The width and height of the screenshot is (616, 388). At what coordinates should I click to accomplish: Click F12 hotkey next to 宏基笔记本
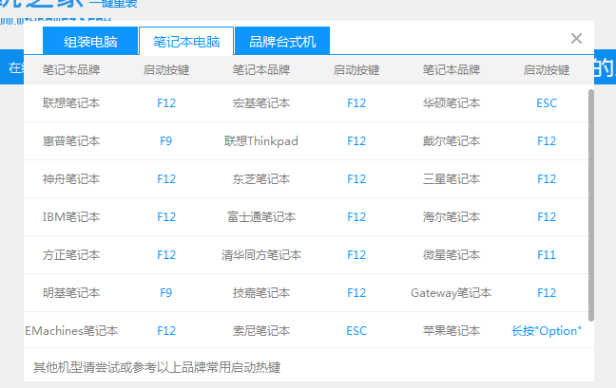(356, 103)
